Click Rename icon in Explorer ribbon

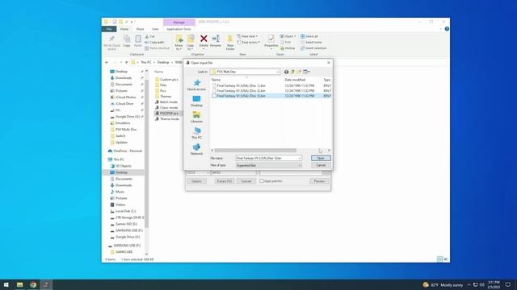216,39
